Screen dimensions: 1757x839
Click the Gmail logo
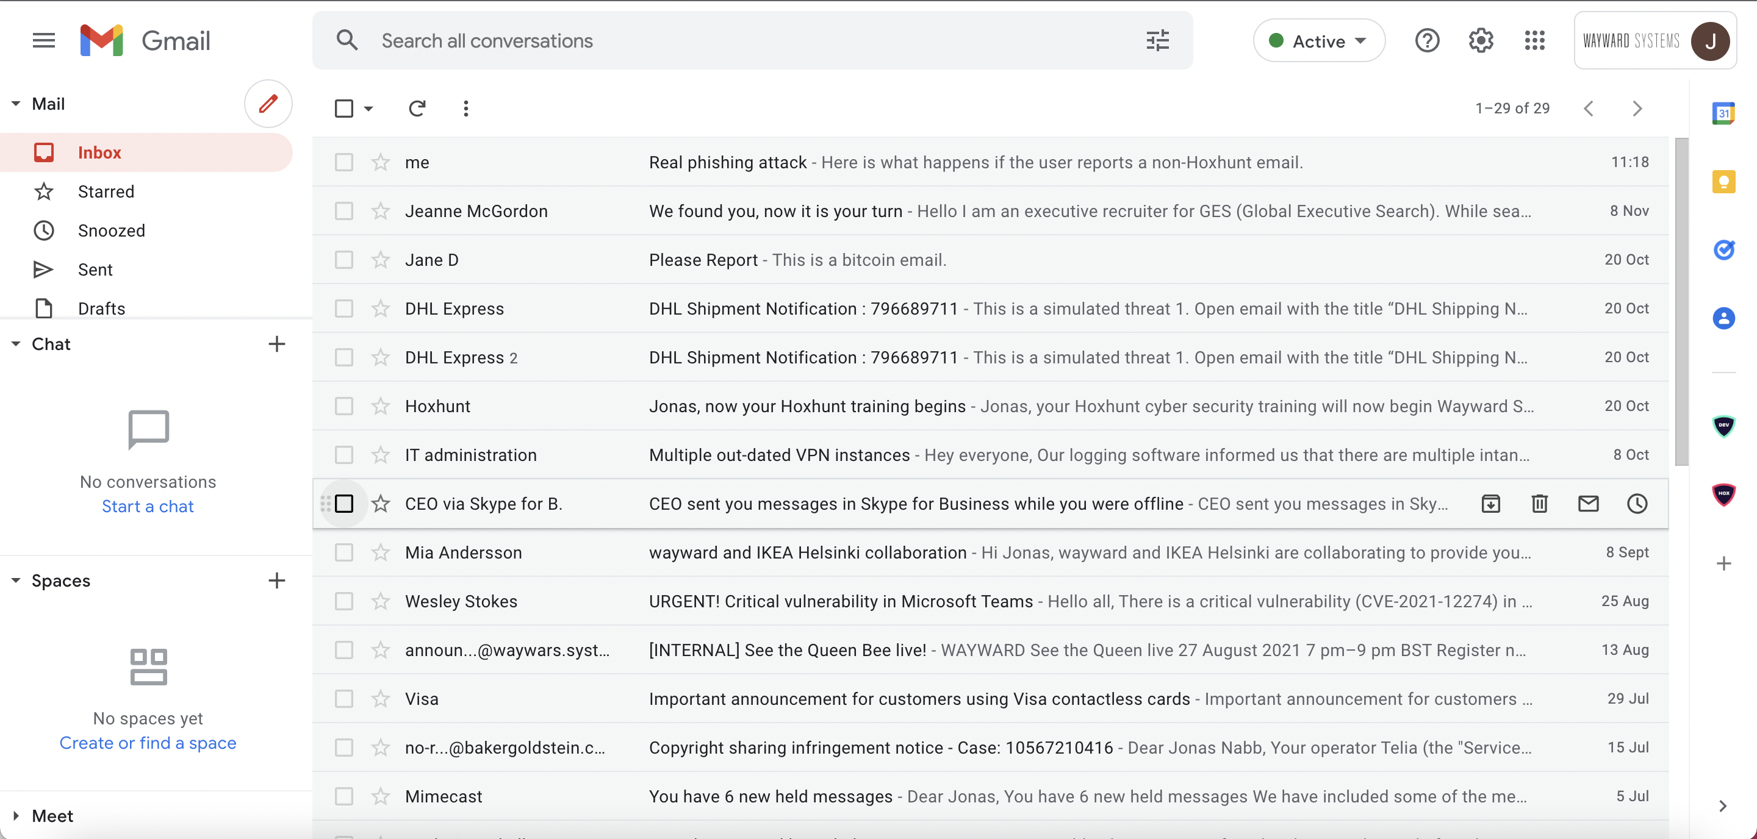145,40
